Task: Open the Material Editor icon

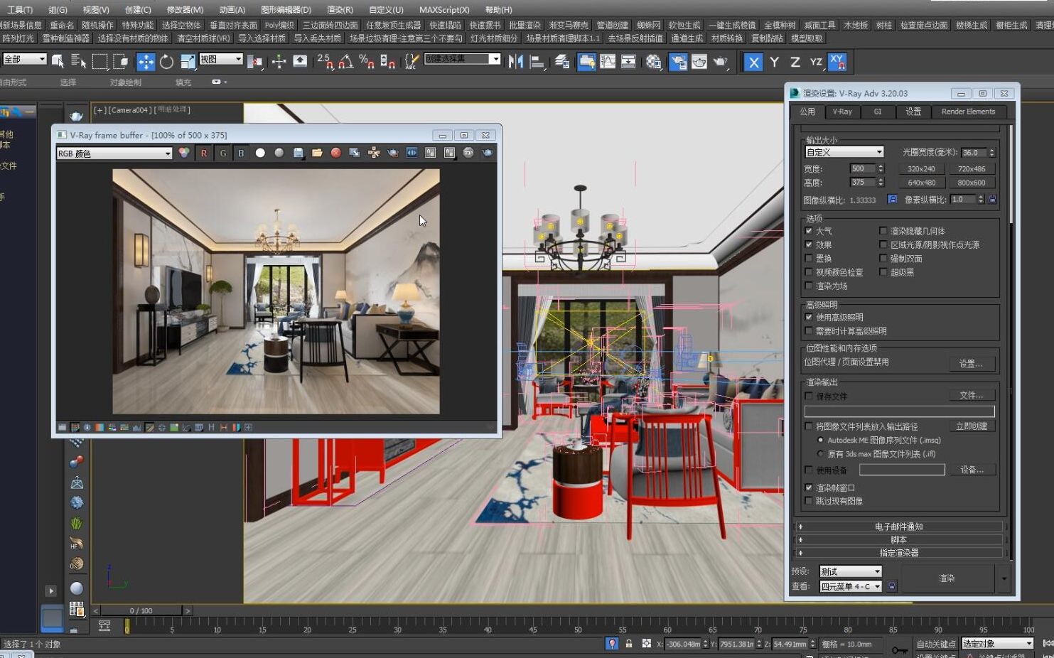Action: [654, 62]
